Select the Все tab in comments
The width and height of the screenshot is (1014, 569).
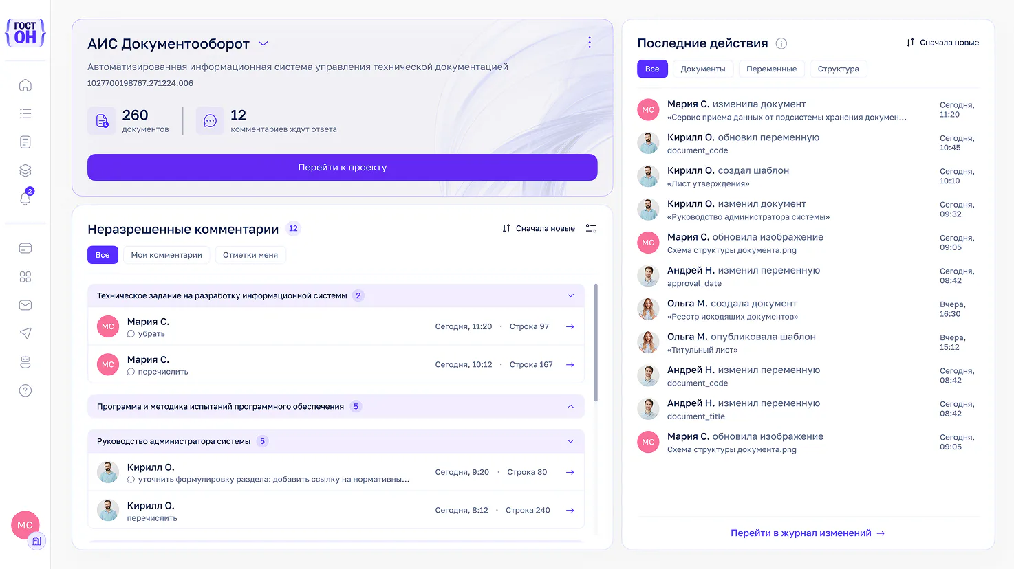103,255
